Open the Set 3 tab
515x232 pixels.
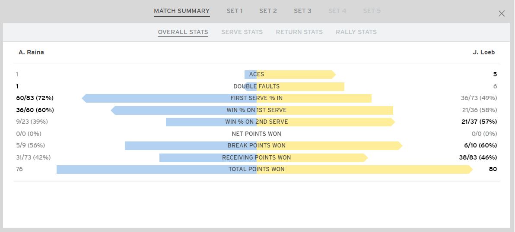[x=302, y=11]
